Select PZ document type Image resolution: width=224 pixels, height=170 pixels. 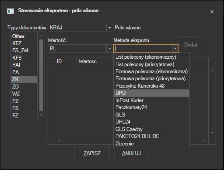24,101
